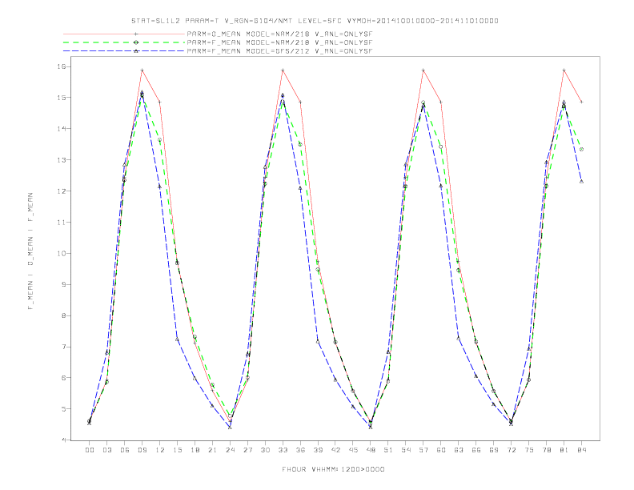Screen dimensions: 634x490
Task: Click x-axis tick label 30
Action: 265,450
